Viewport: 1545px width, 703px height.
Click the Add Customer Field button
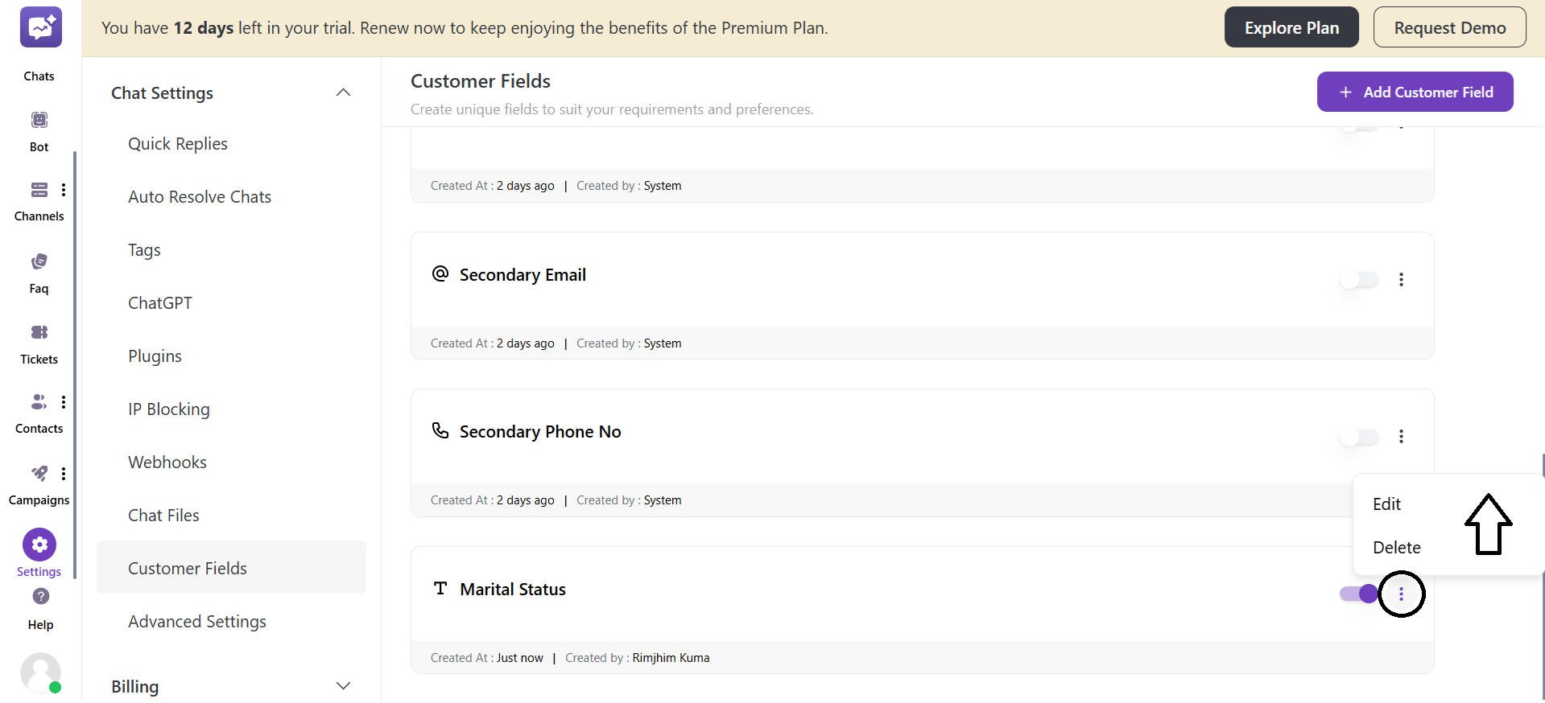click(x=1415, y=91)
